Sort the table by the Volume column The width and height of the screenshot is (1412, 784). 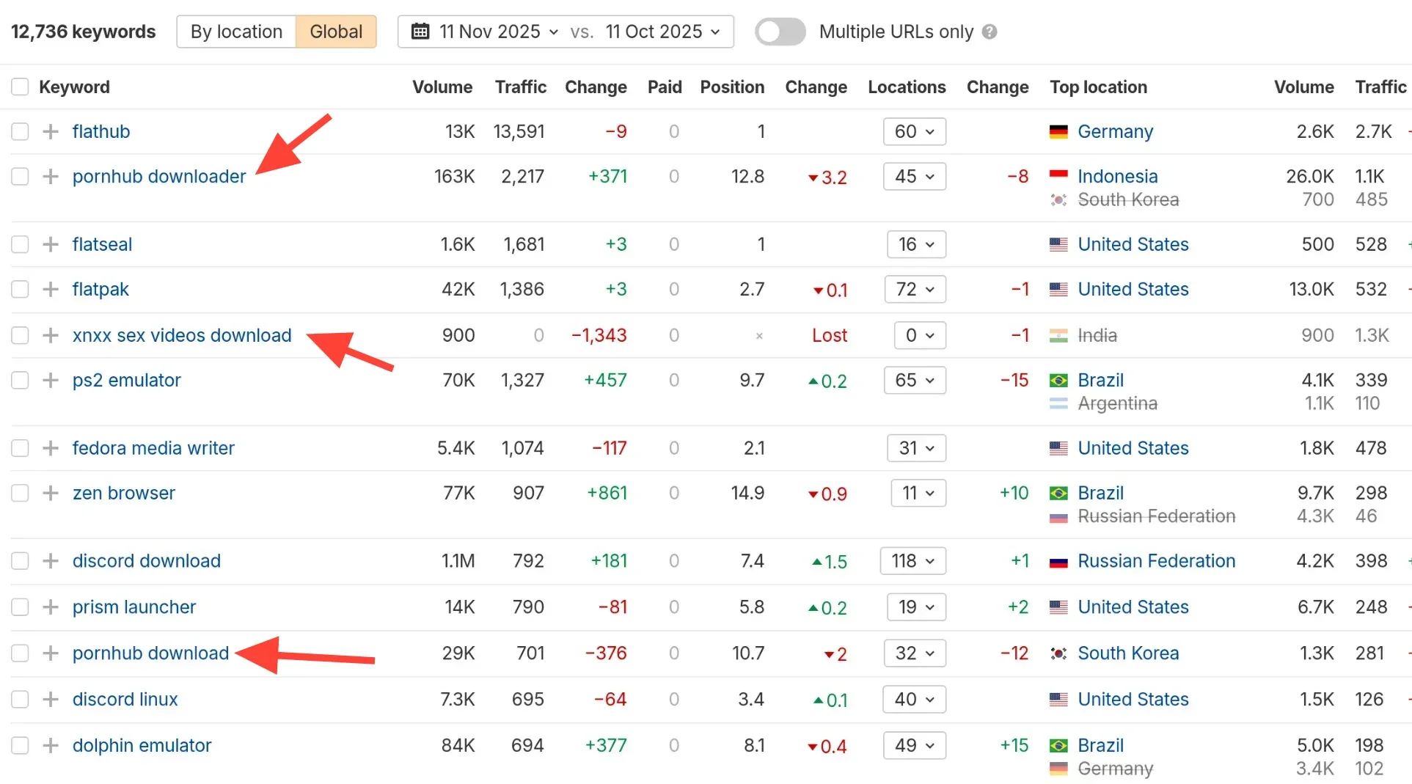tap(442, 87)
